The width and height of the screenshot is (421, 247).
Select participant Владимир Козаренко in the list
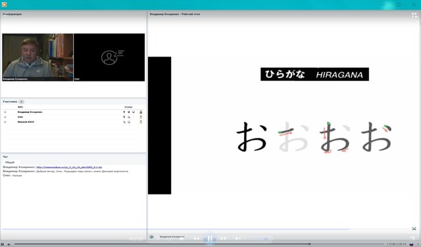pyautogui.click(x=30, y=112)
